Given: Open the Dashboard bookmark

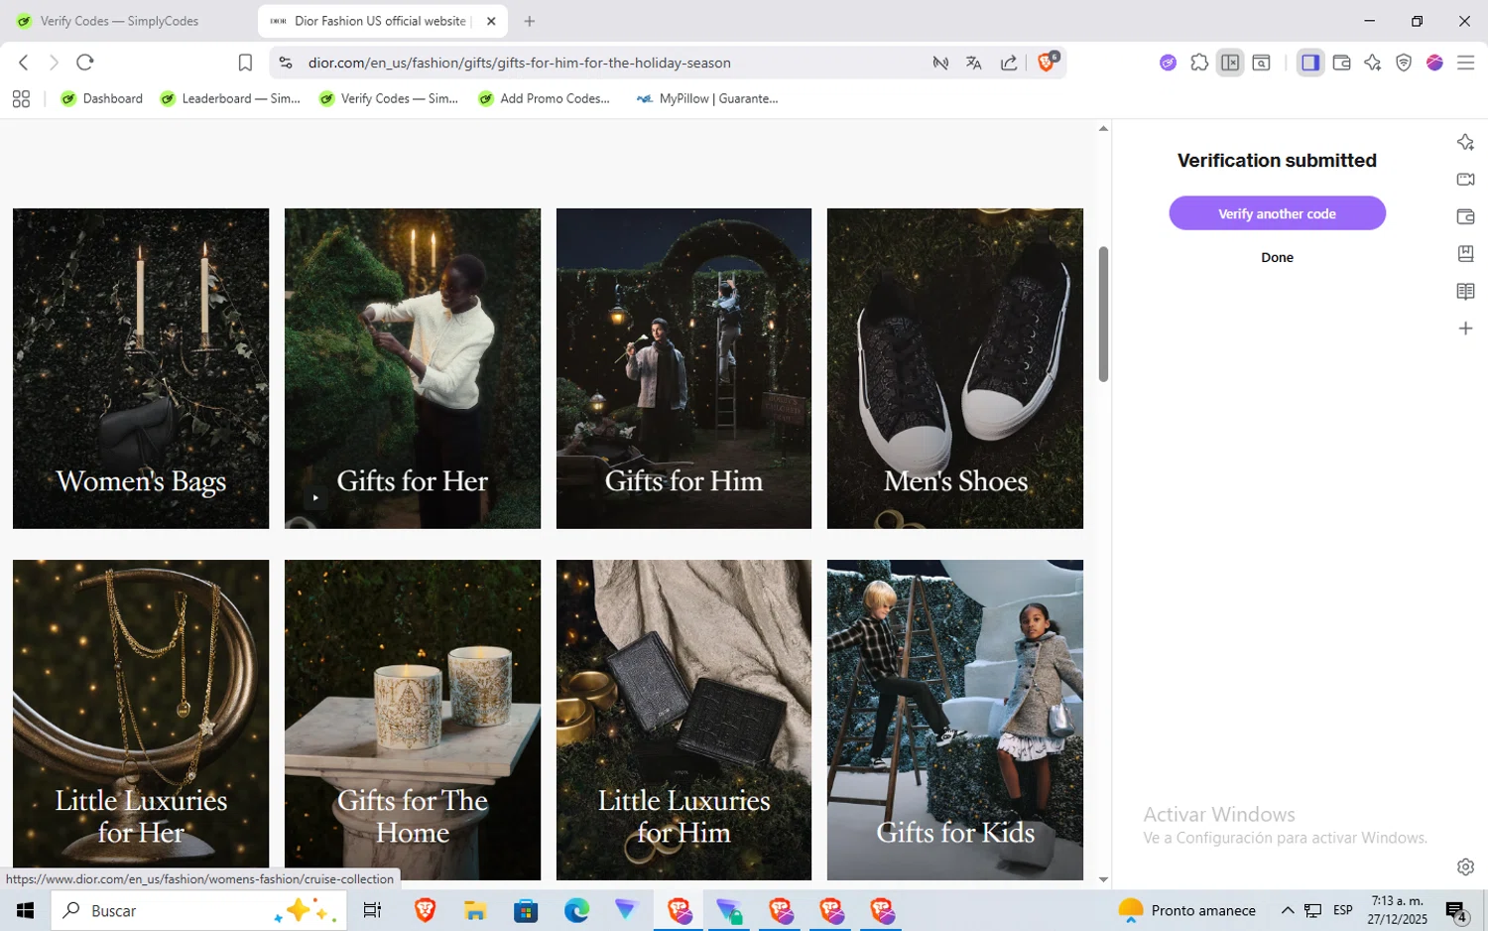Looking at the screenshot, I should tap(102, 98).
